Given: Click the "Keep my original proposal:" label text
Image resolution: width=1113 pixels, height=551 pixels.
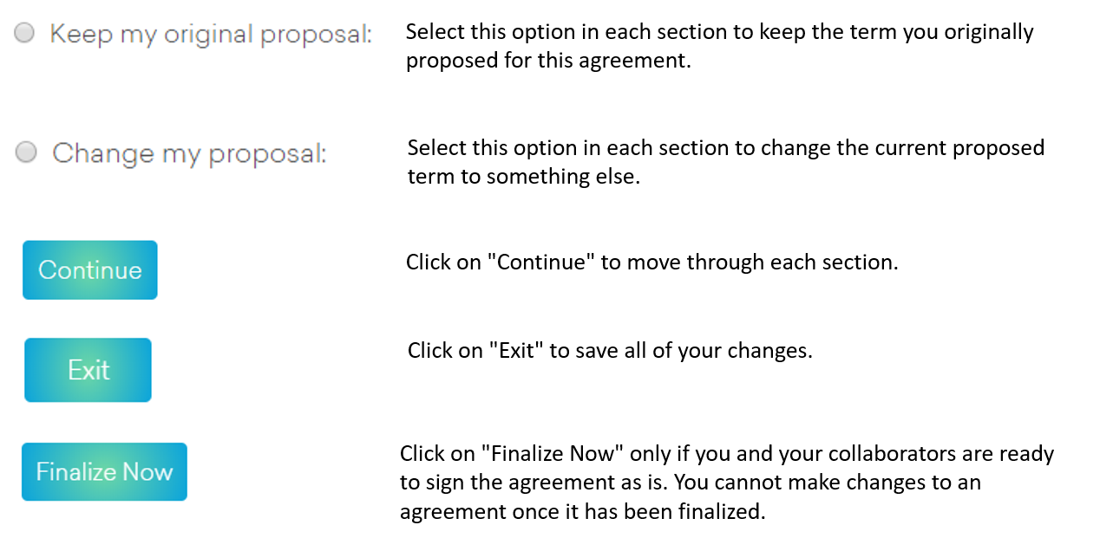Looking at the screenshot, I should 210,35.
